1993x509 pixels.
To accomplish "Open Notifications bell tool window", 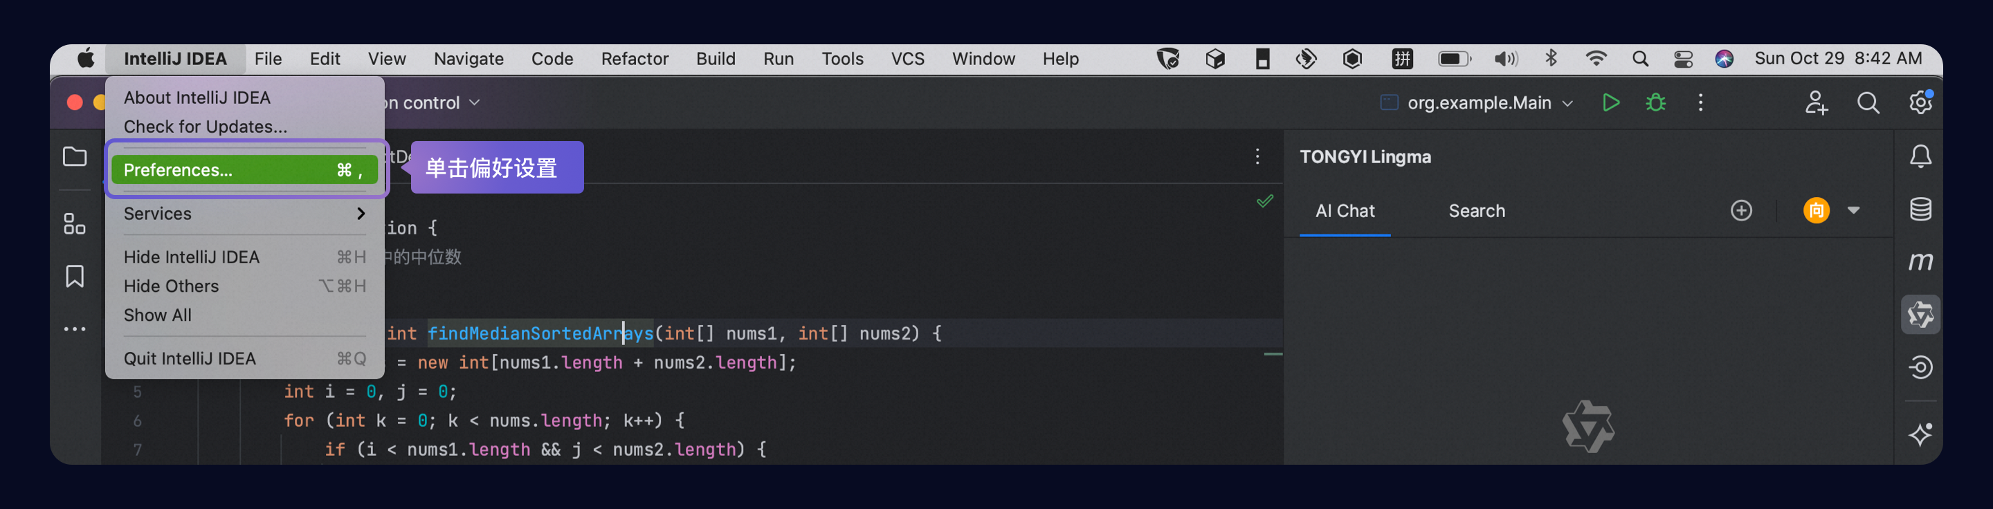I will click(x=1920, y=157).
